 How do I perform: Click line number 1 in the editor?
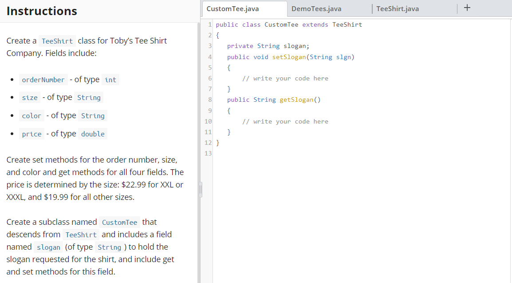pyautogui.click(x=209, y=24)
